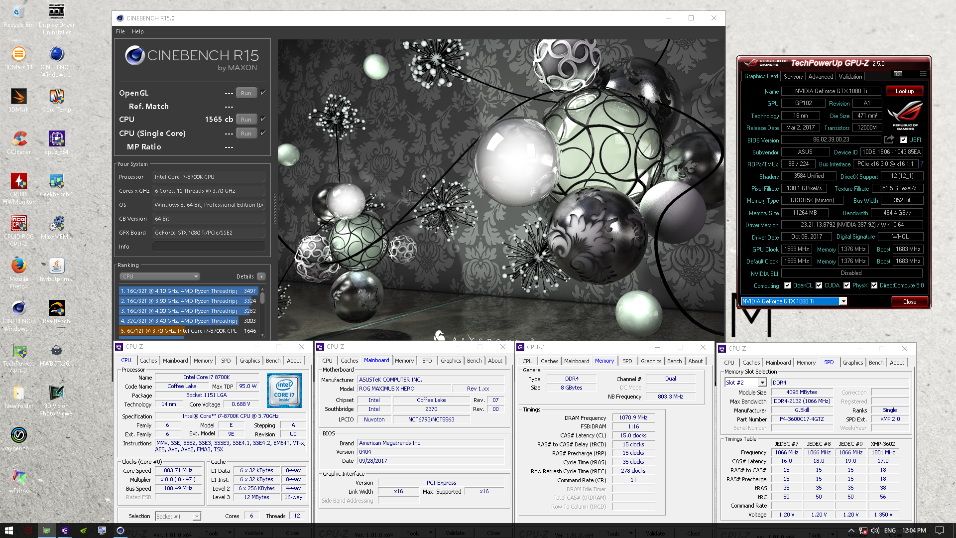Click the GPU-Z screenshot camera icon
This screenshot has width=956, height=538.
[x=898, y=74]
